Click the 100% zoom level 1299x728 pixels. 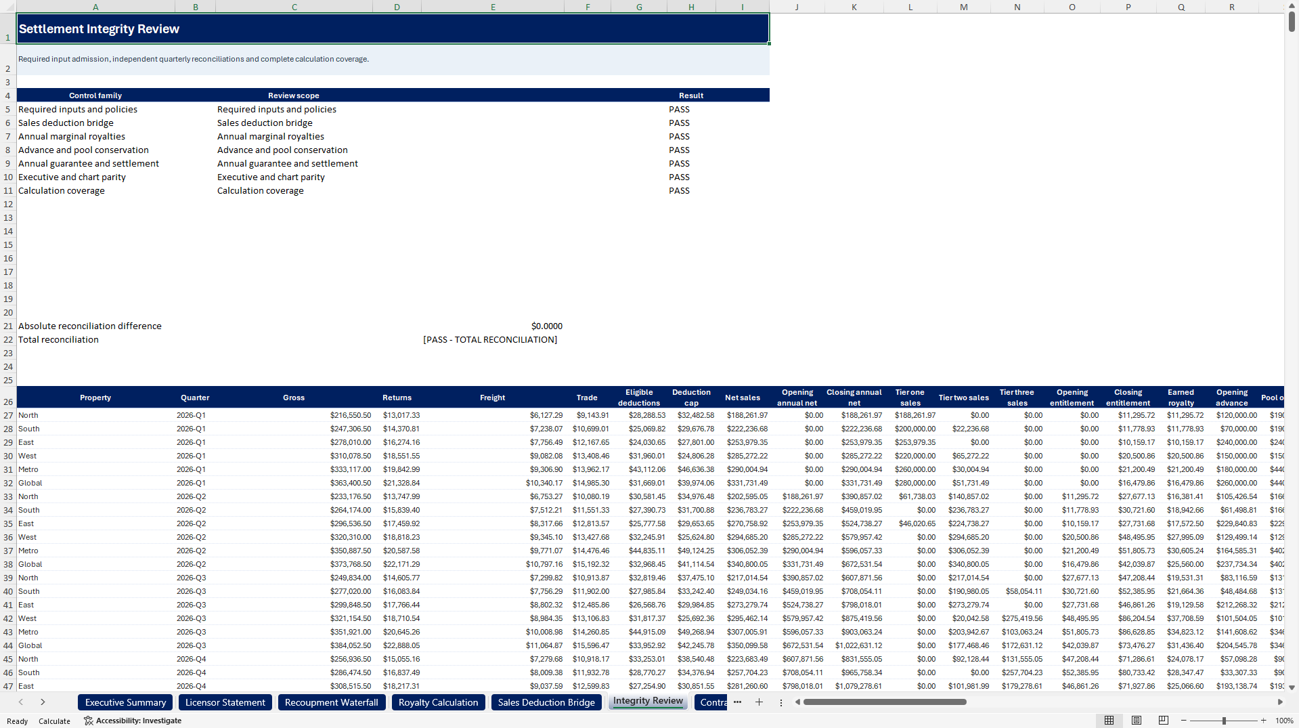pyautogui.click(x=1284, y=721)
